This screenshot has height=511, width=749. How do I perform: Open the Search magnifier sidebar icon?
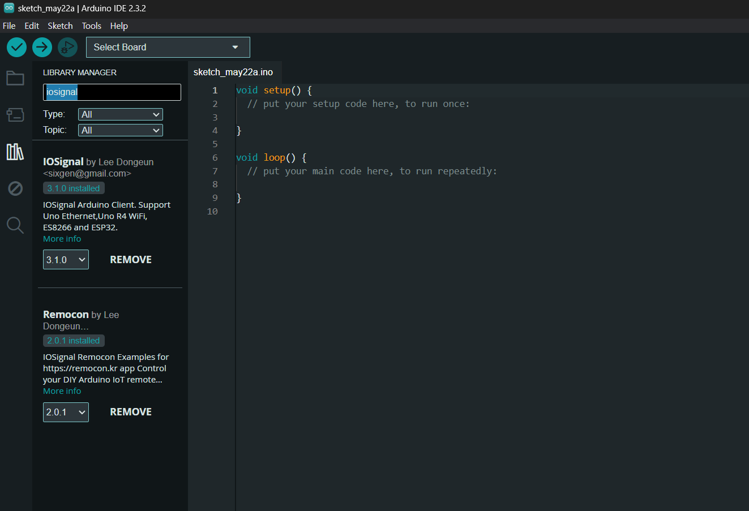15,225
